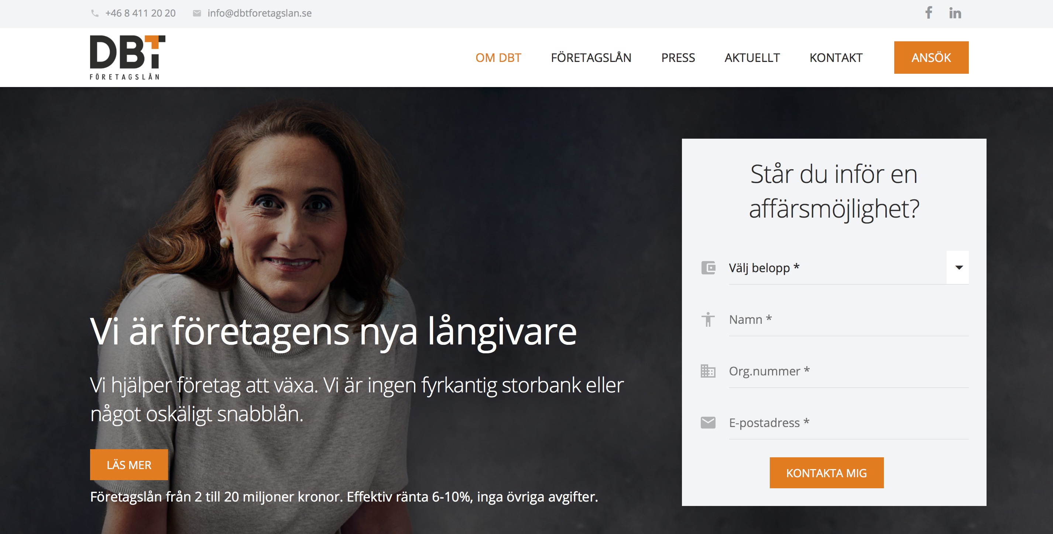Click the building icon beside Org.nummer
This screenshot has width=1053, height=534.
tap(708, 371)
